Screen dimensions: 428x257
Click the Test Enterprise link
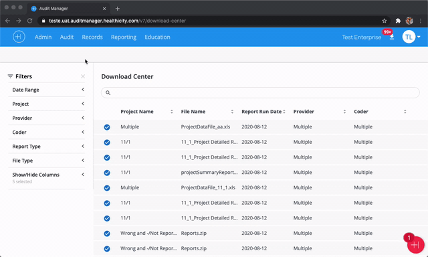coord(362,37)
